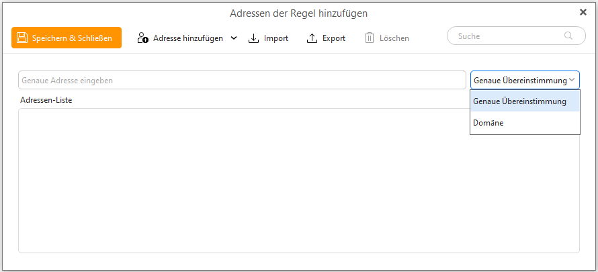This screenshot has width=598, height=272.
Task: Click into the Genaue Adresse eingeben field
Action: (x=242, y=80)
